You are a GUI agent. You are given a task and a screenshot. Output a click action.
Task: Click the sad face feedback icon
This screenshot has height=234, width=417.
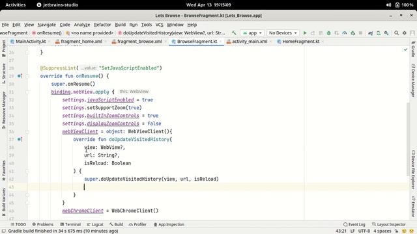412,231
